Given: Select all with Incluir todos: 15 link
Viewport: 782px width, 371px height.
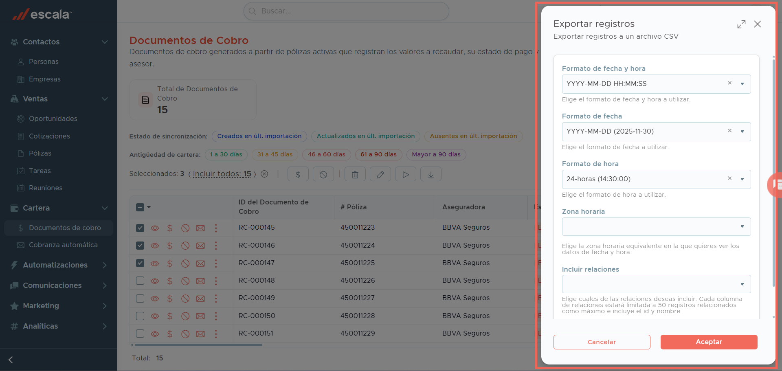Looking at the screenshot, I should [222, 174].
